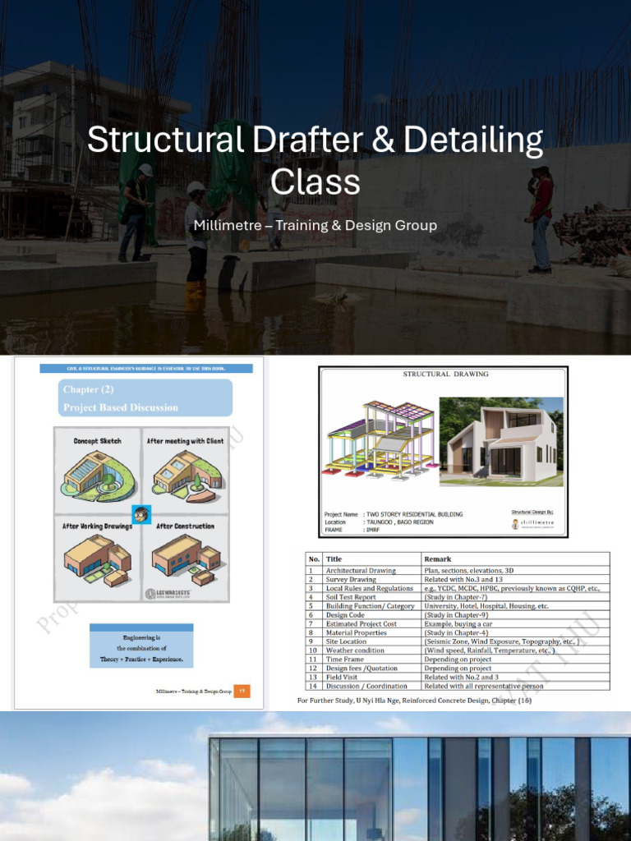Screen dimensions: 631x841
Task: Click the orange page number 17 box
Action: click(x=242, y=692)
